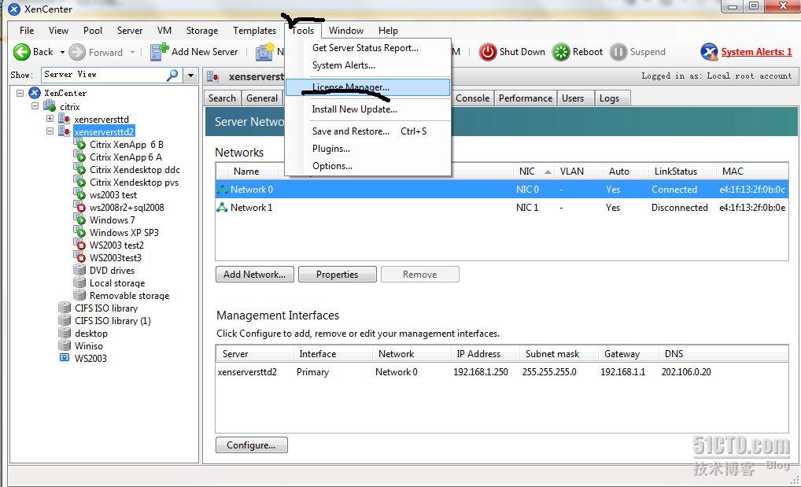Viewport: 801px width, 487px height.
Task: Open the Forward history dropdown arrow
Action: pos(132,52)
